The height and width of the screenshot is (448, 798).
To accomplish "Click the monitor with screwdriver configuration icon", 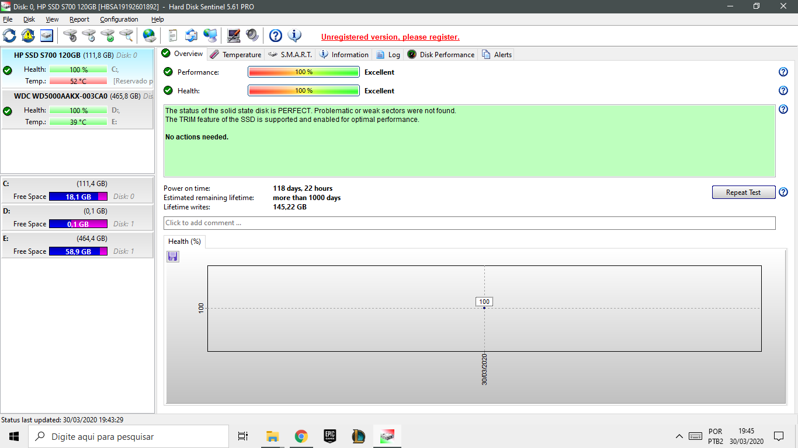I will tap(234, 36).
